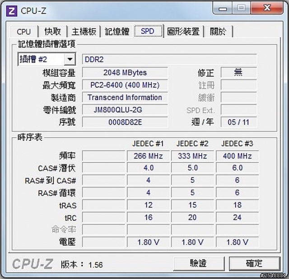Click the CAS# latency value 5.0
The width and height of the screenshot is (289, 279).
click(x=193, y=168)
